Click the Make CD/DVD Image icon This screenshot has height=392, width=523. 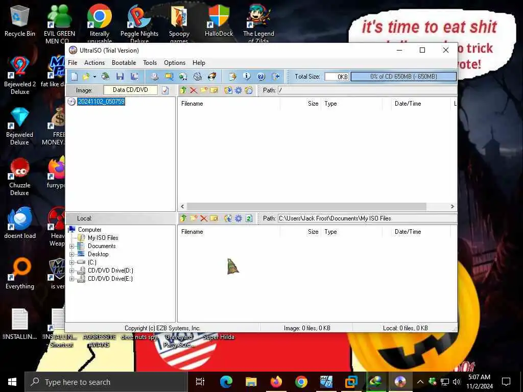(154, 77)
